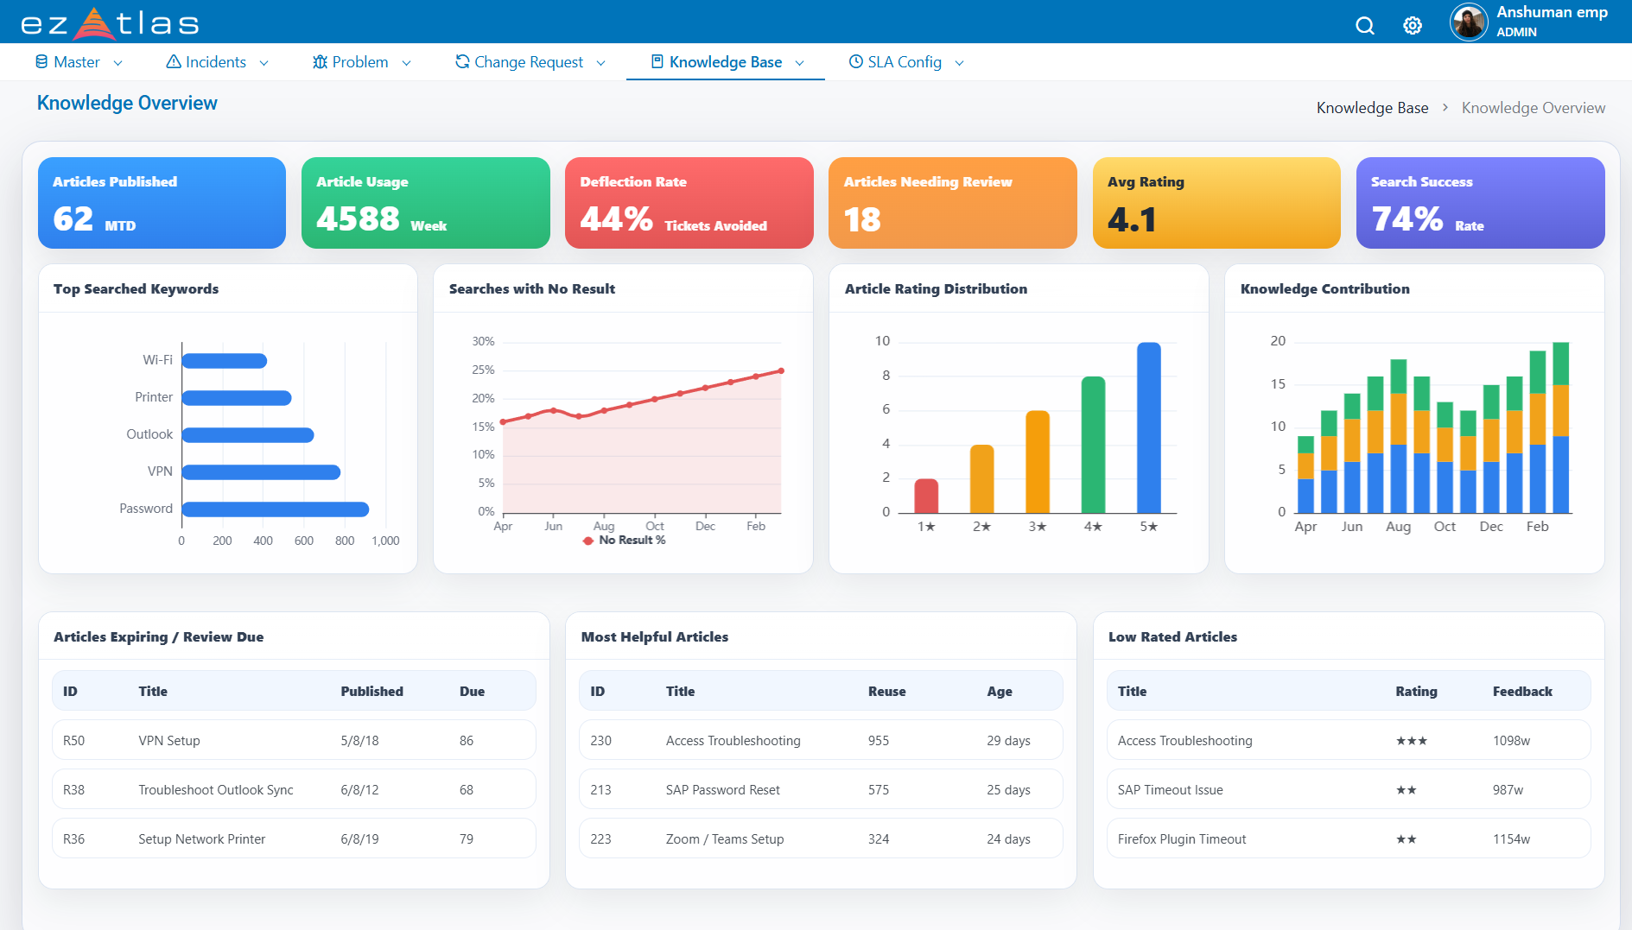The width and height of the screenshot is (1632, 930).
Task: Click the Master database icon
Action: pyautogui.click(x=41, y=62)
